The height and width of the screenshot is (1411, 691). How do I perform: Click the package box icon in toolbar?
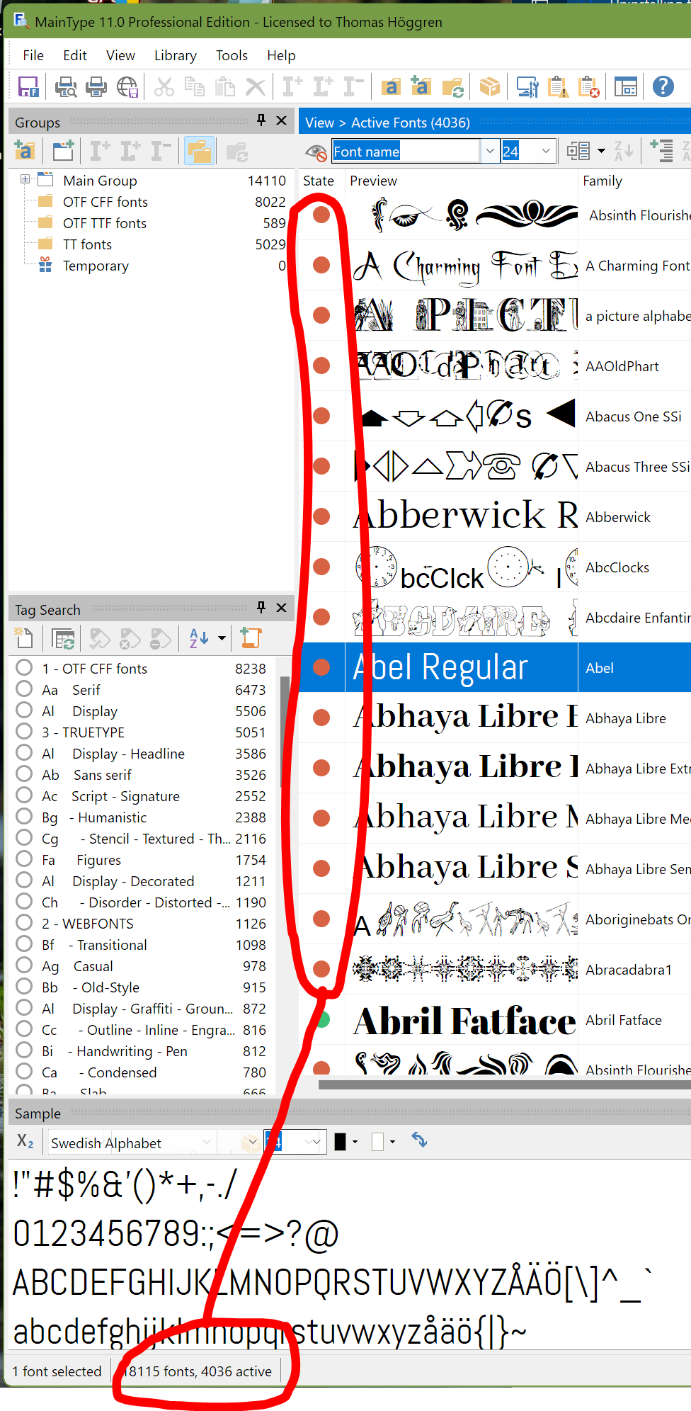[x=489, y=87]
